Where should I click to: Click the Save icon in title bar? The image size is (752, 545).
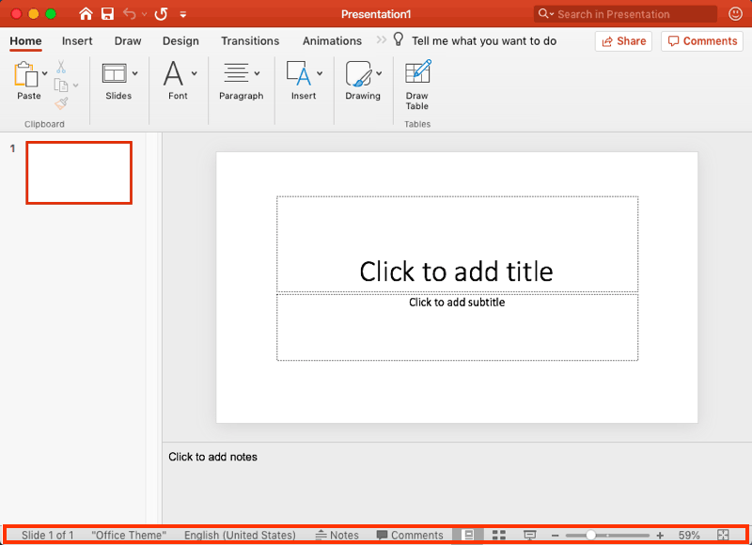[107, 14]
